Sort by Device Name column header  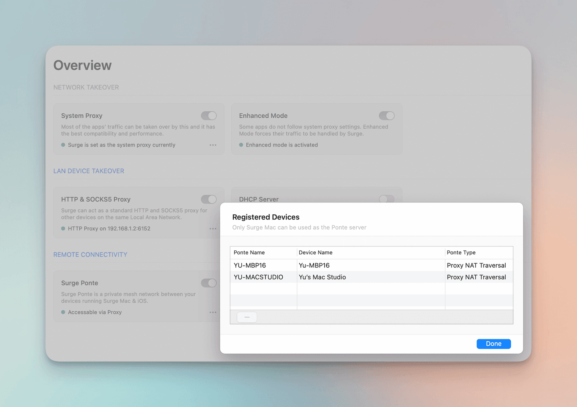tap(371, 253)
